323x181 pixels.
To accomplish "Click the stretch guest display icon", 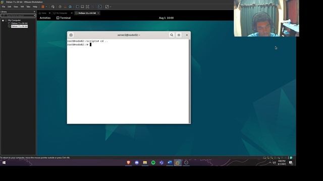I will click(107, 7).
